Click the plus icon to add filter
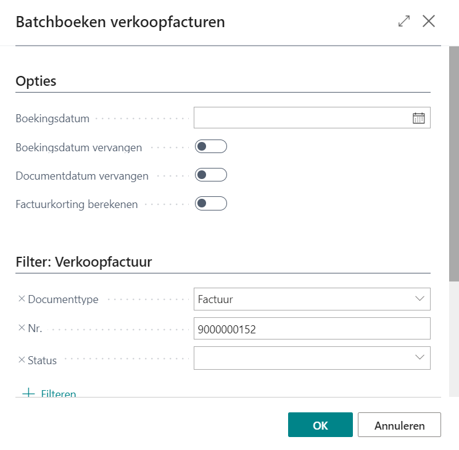Image resolution: width=459 pixels, height=450 pixels. [28, 393]
